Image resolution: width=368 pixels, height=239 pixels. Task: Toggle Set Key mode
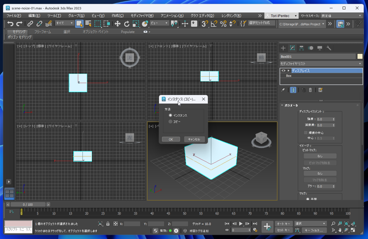pyautogui.click(x=283, y=230)
